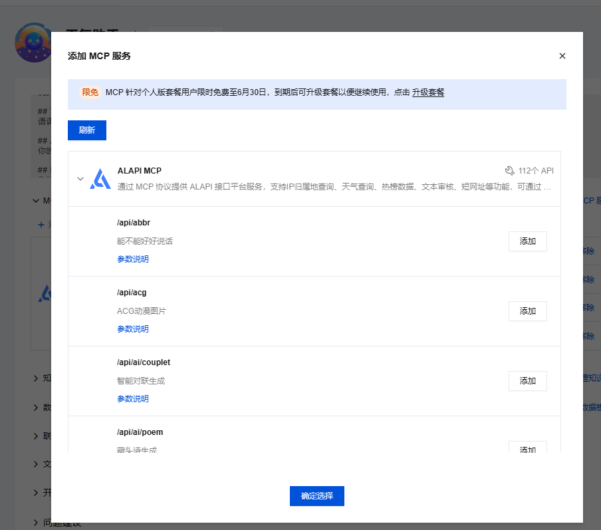Open 参数说明 for /api/abbr
The width and height of the screenshot is (601, 530).
[x=132, y=259]
